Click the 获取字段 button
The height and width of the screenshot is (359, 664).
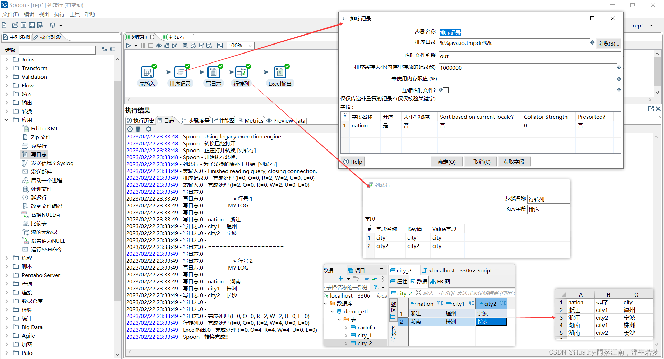coord(514,162)
